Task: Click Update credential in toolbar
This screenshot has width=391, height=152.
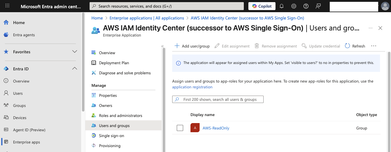Action: (x=321, y=46)
